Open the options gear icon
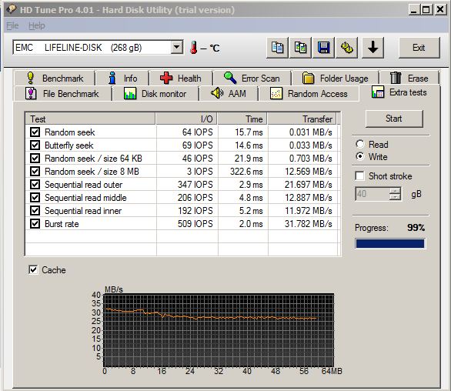The width and height of the screenshot is (451, 391). (x=347, y=48)
